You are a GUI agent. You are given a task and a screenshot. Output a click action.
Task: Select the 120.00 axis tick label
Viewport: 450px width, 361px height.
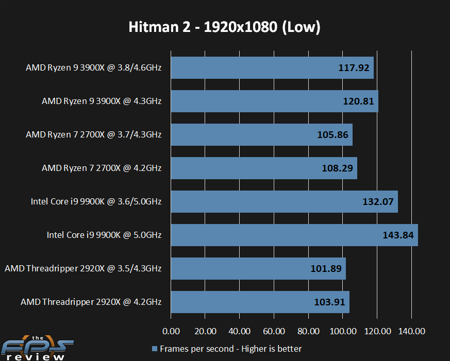(x=377, y=331)
